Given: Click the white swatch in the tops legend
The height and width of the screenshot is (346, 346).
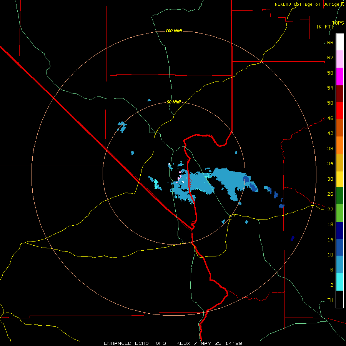Looking at the screenshot, I should (x=339, y=42).
